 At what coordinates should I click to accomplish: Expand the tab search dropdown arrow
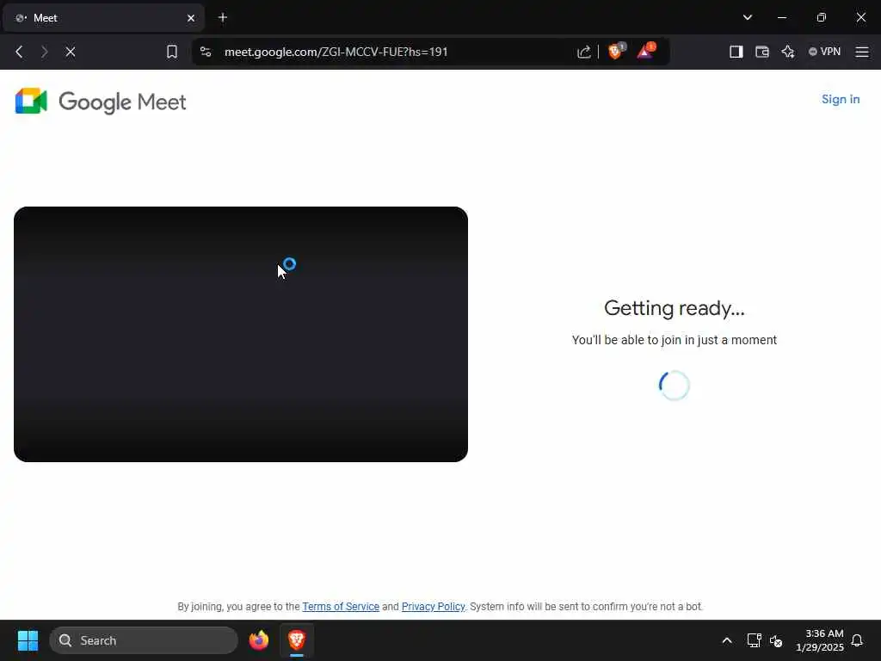point(748,17)
